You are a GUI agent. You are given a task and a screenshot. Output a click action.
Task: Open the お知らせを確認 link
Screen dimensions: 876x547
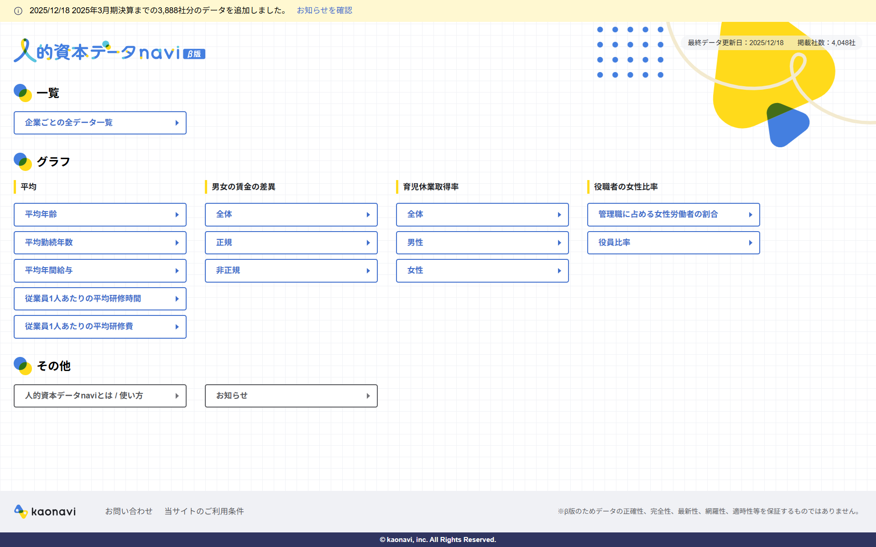[324, 10]
